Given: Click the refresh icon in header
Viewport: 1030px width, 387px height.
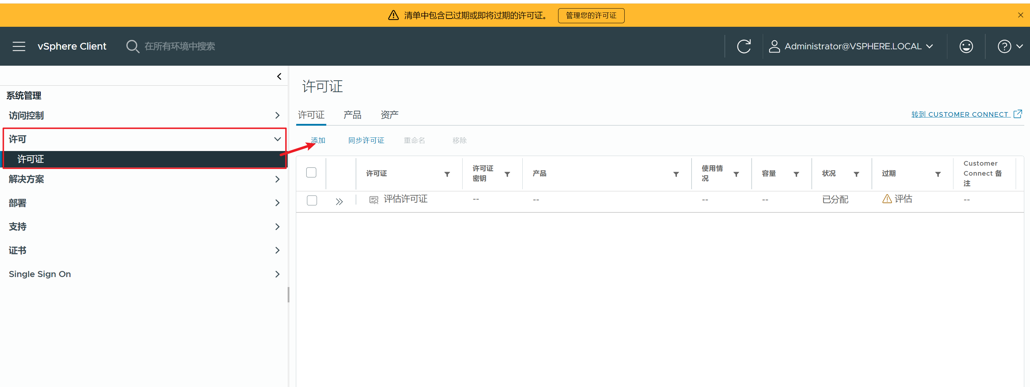Looking at the screenshot, I should [x=743, y=46].
